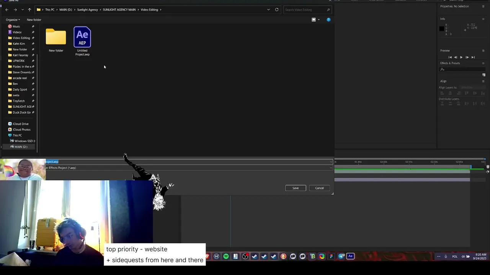Expand the address bar history dropdown
490x275 pixels.
point(268,10)
